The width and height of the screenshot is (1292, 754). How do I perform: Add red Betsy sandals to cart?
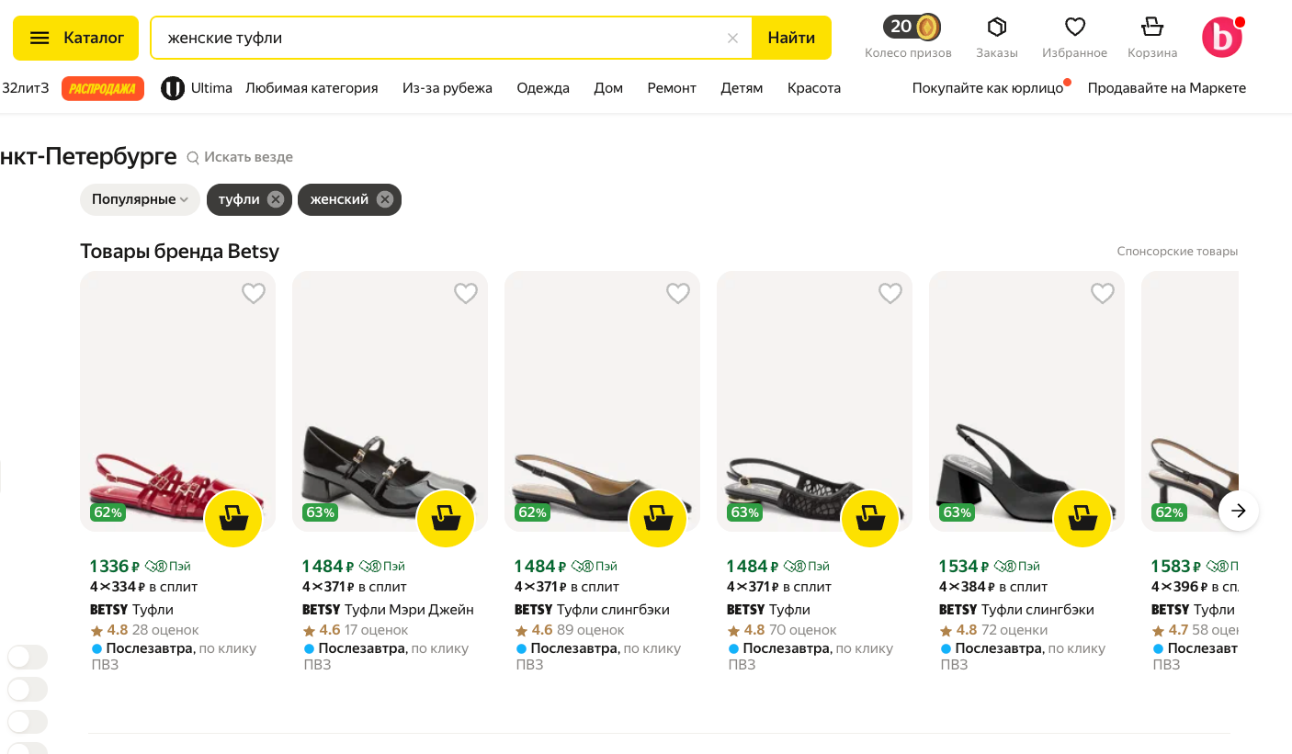coord(233,519)
